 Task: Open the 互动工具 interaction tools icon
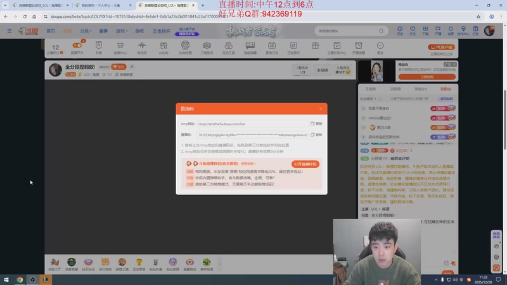(229, 47)
